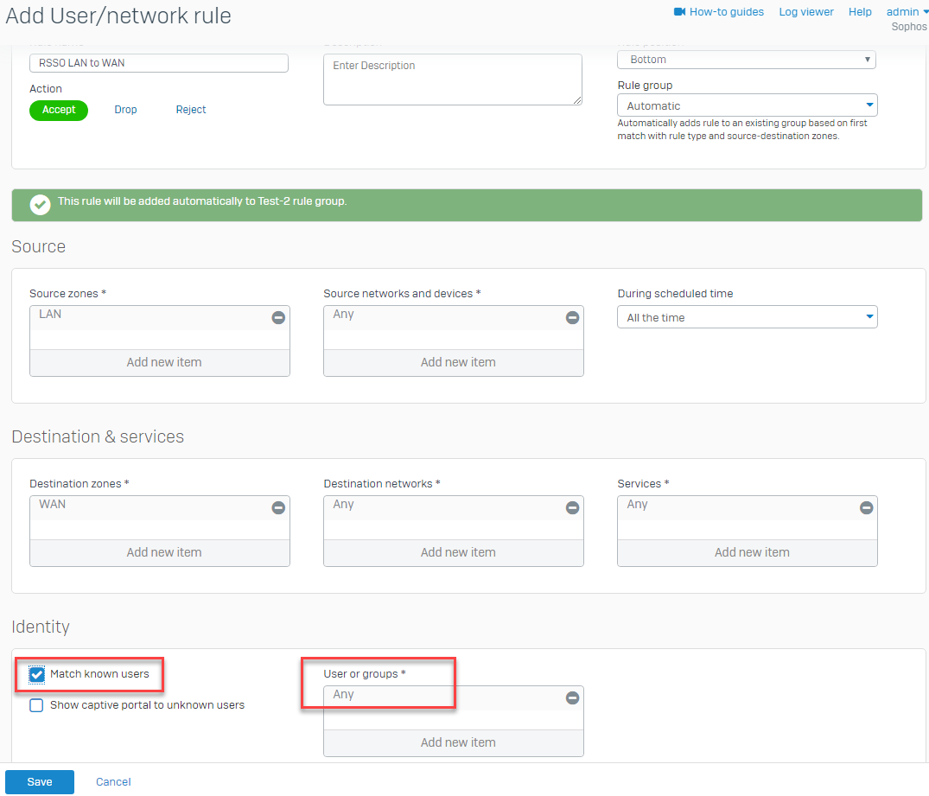Select the Drop action
Screen dimensions: 929x796
click(124, 110)
